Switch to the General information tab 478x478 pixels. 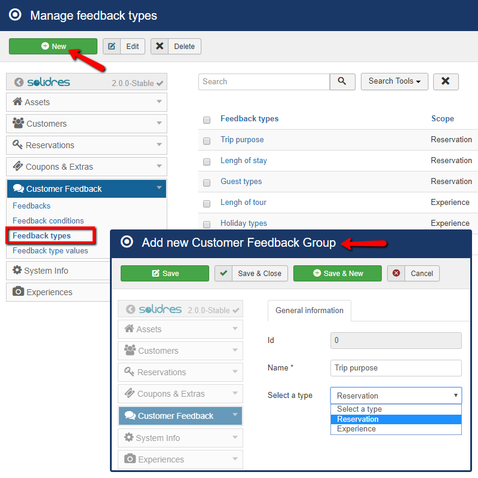[x=309, y=311]
